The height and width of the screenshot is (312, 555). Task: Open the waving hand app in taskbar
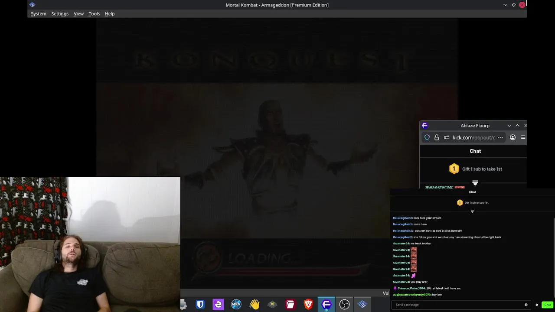click(x=255, y=305)
